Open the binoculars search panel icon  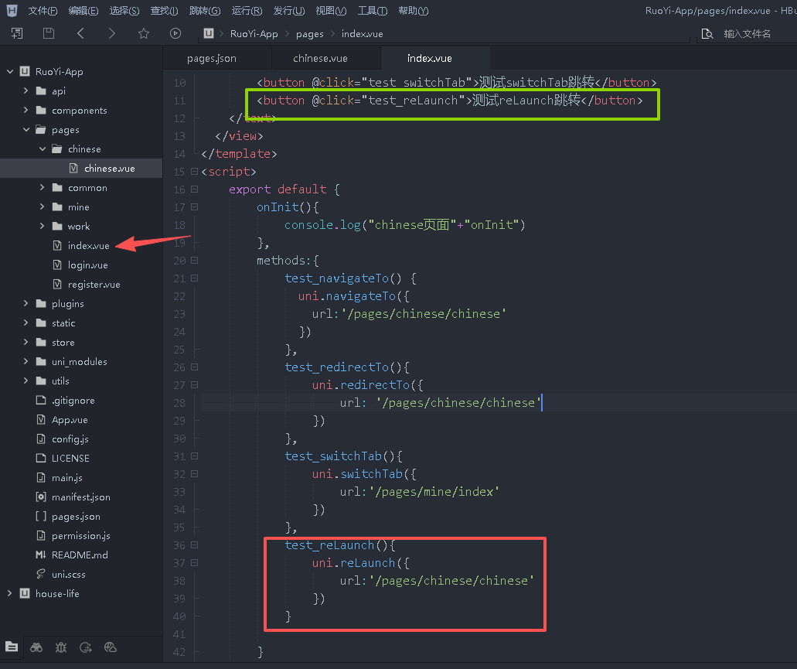point(36,647)
